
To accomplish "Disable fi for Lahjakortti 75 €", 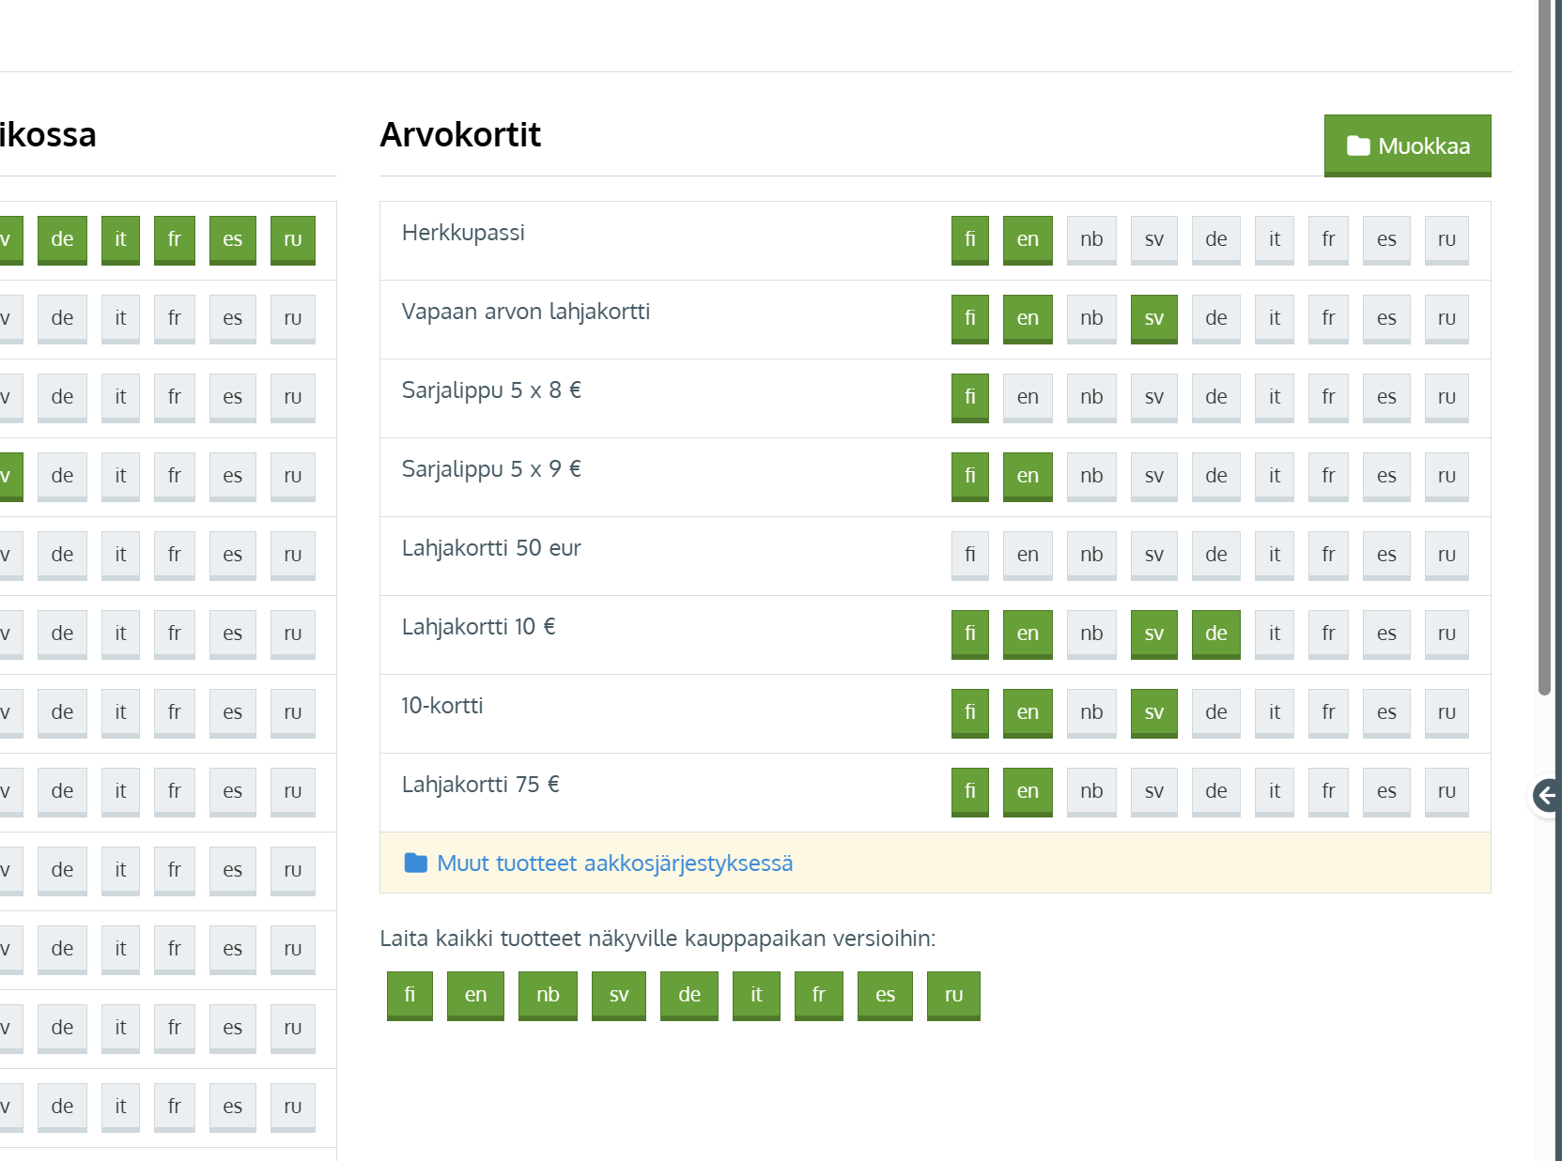I will coord(969,792).
